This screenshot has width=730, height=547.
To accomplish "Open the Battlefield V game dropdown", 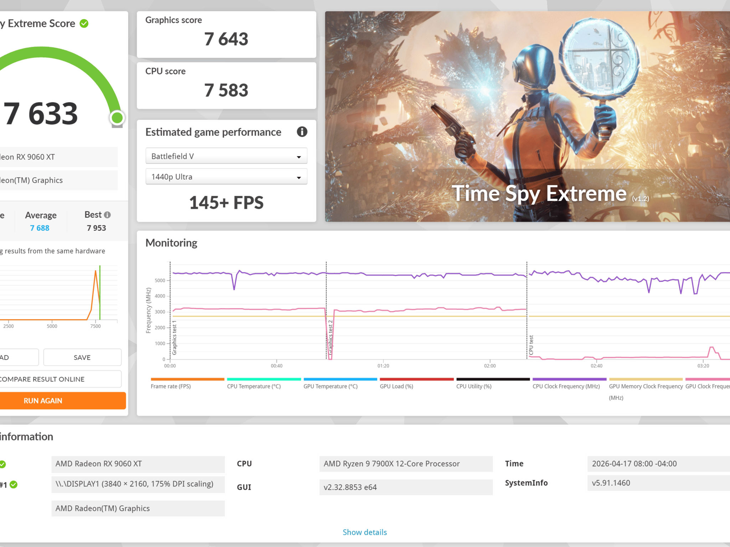I will pyautogui.click(x=226, y=156).
